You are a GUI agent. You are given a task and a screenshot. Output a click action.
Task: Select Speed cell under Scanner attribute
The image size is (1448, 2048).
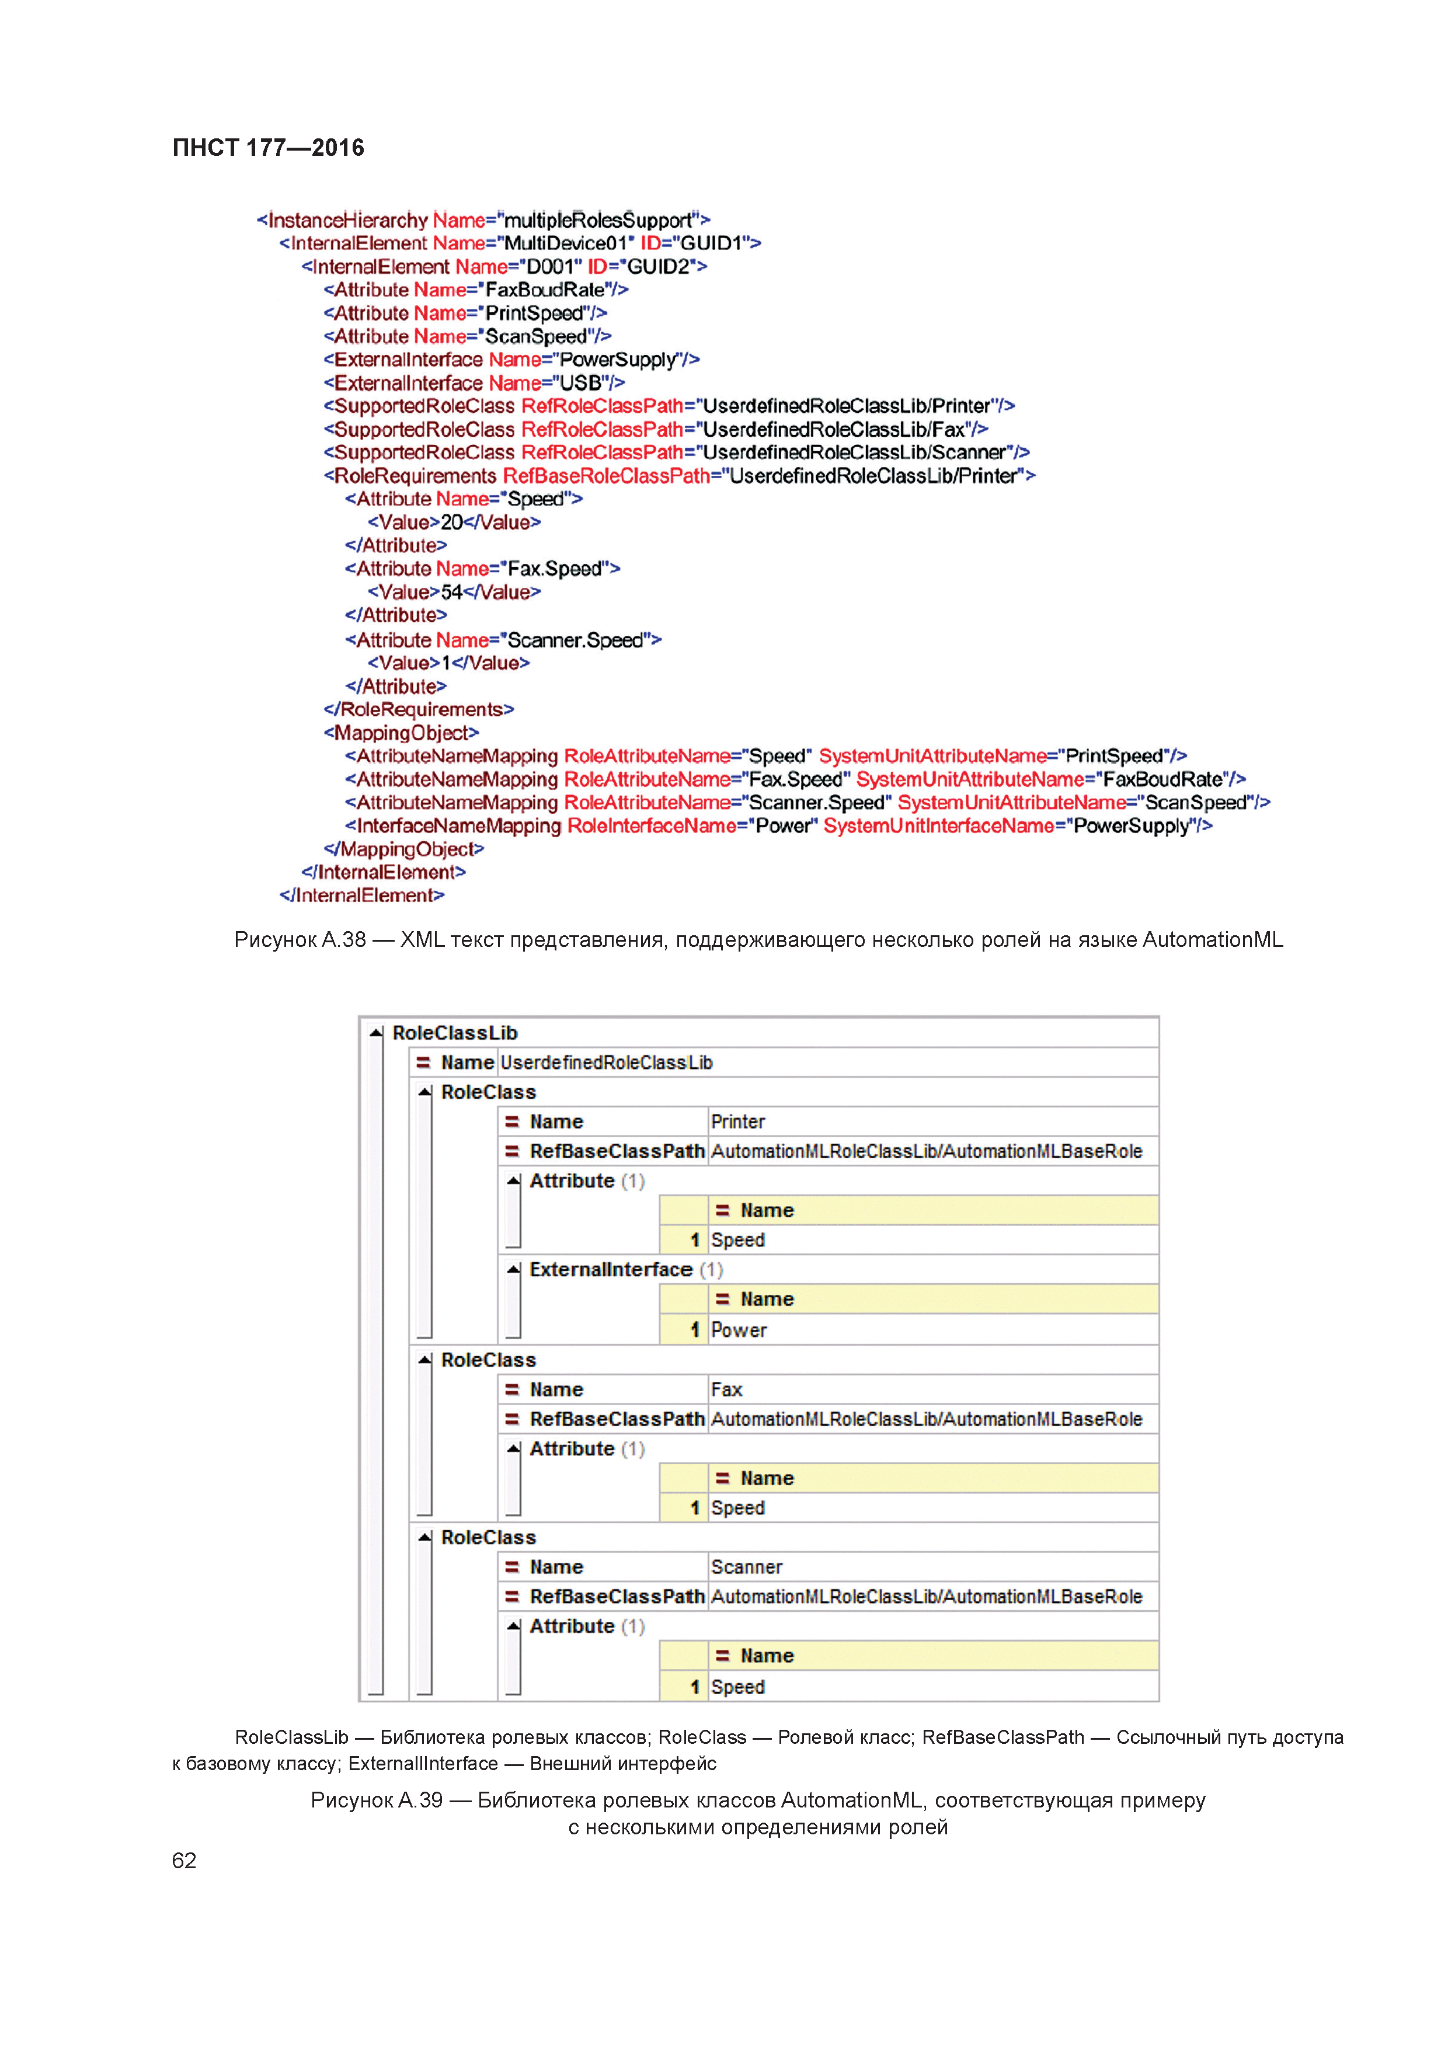coord(933,1686)
